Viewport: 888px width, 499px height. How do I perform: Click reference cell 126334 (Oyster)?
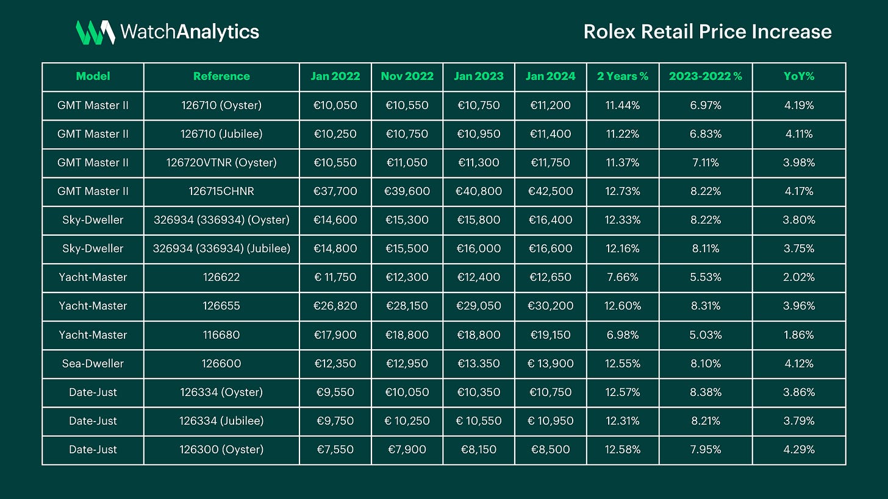coord(221,392)
